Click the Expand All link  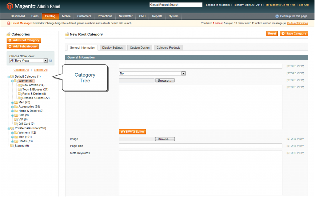coord(40,70)
